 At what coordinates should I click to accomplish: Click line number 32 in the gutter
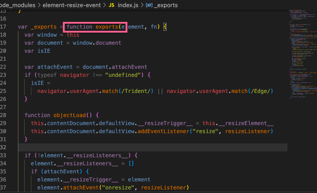tap(3, 147)
